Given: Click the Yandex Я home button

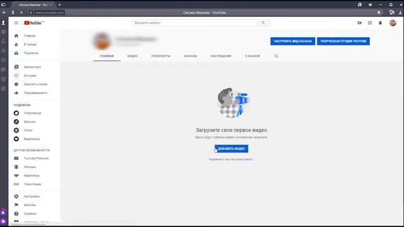Looking at the screenshot, I should (13, 13).
